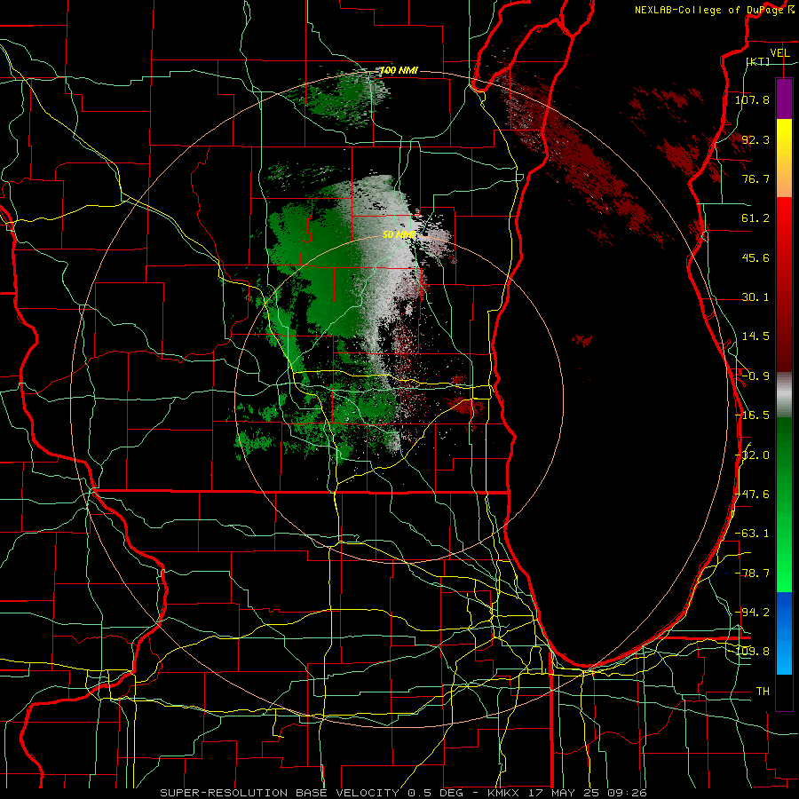
Task: Click the TH threshold label
Action: click(x=763, y=692)
